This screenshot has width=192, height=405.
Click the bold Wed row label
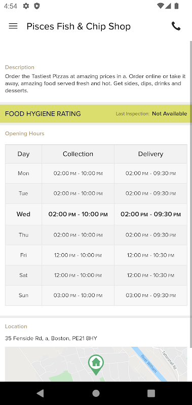pos(23,214)
